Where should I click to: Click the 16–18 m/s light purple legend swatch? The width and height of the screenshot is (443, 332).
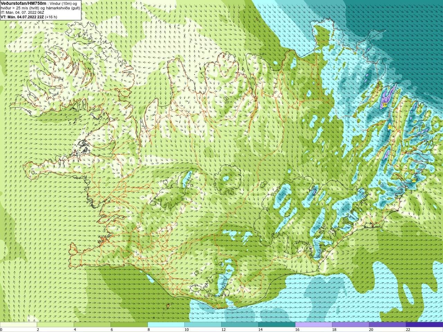314,325
